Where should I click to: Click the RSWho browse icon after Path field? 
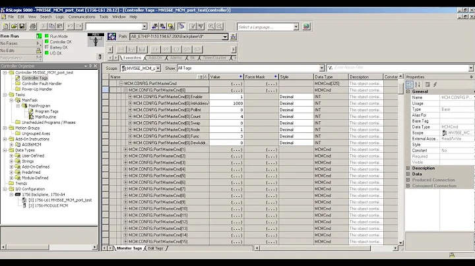click(234, 37)
